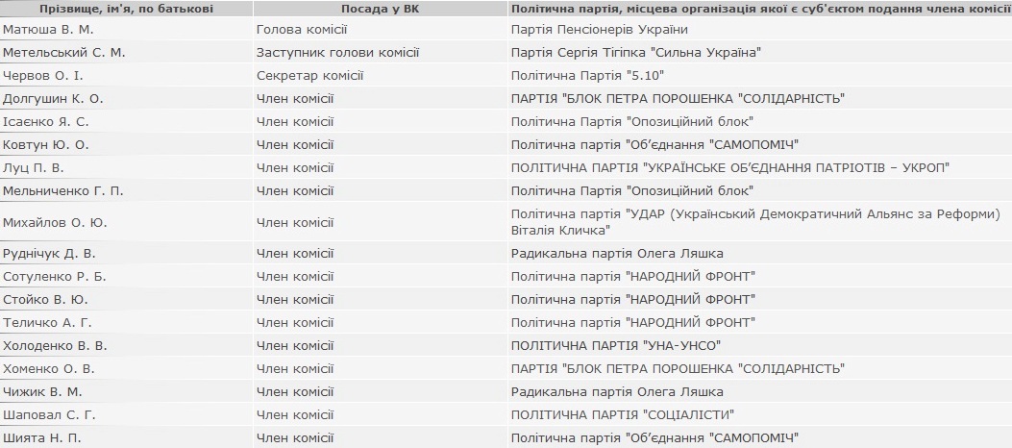Select the 'Політична Партія "5.10"' cell
This screenshot has height=448, width=1012.
pyautogui.click(x=587, y=76)
